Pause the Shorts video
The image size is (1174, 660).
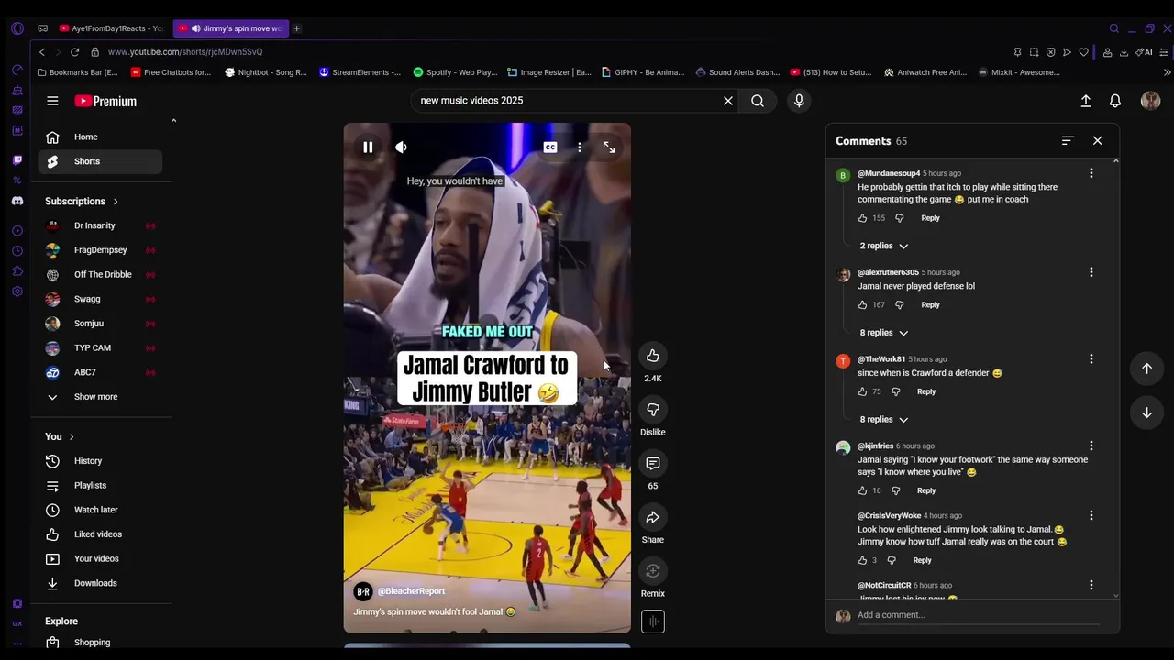pos(368,147)
